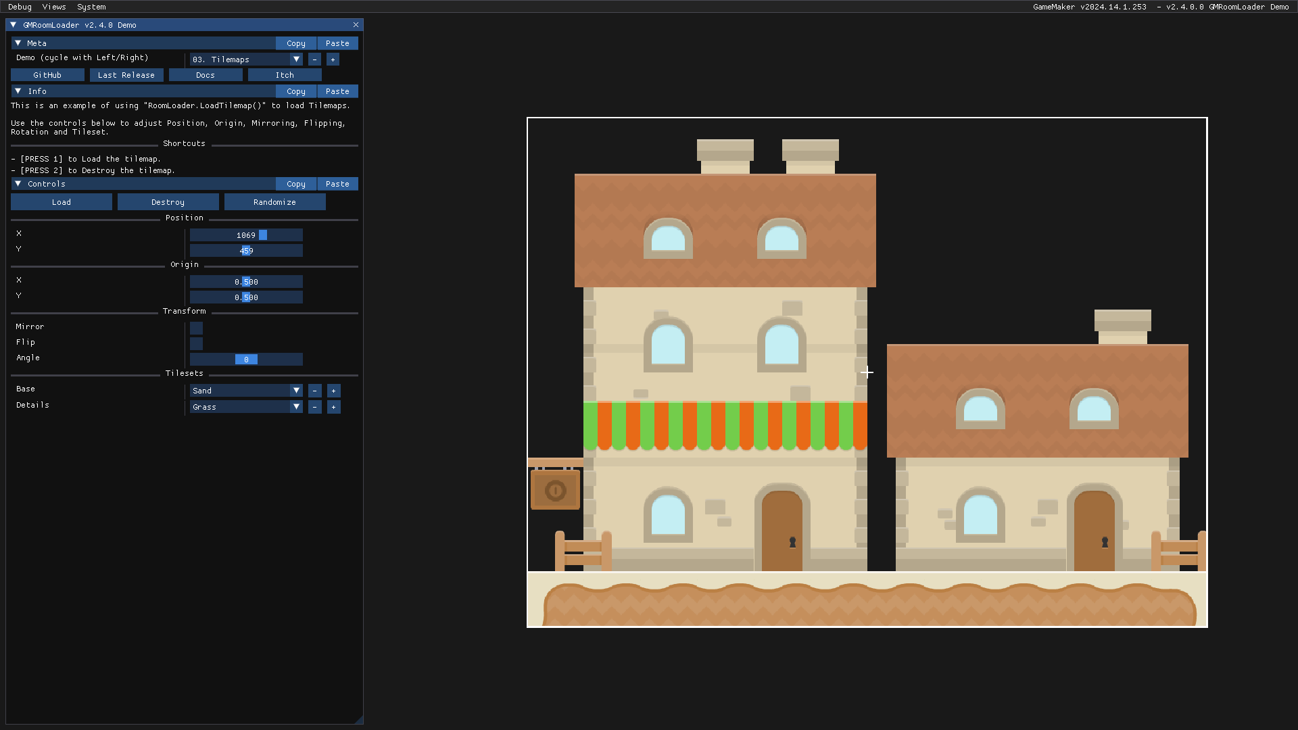
Task: Click the GitHub link button
Action: tap(47, 75)
